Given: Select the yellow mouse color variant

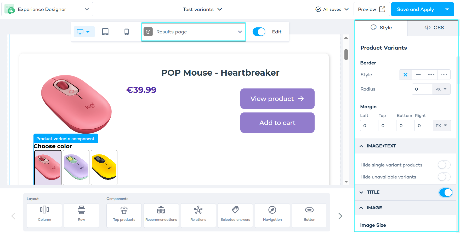Looking at the screenshot, I should point(104,168).
